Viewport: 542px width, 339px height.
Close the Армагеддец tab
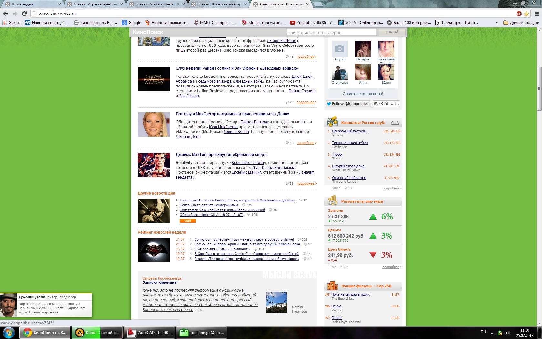click(x=60, y=4)
